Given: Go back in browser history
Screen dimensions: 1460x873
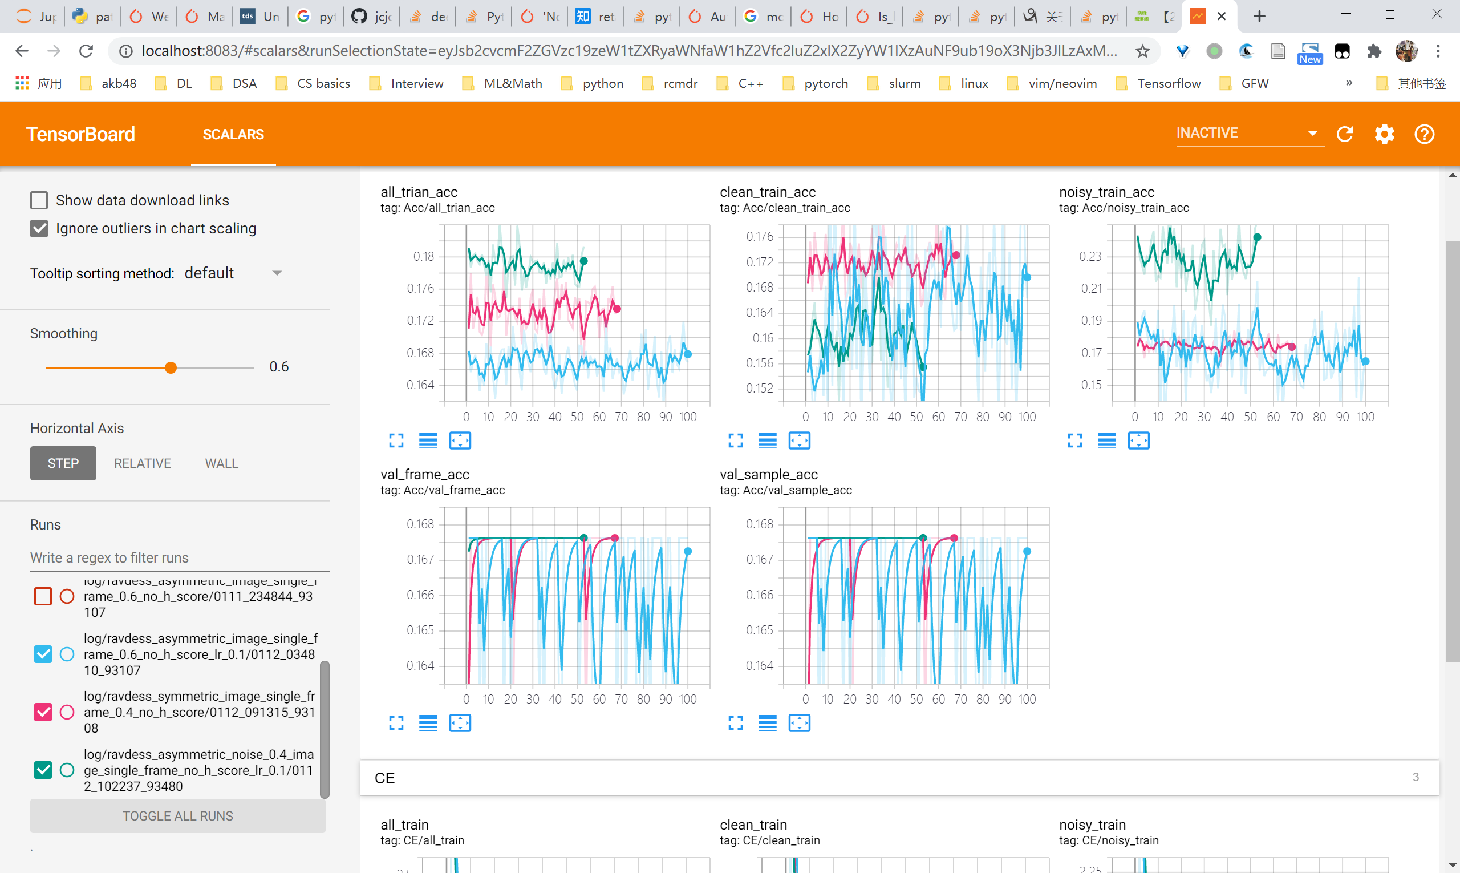Looking at the screenshot, I should 22,51.
